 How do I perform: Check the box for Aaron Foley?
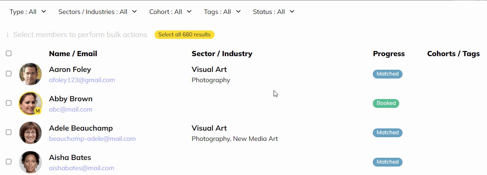tap(9, 74)
